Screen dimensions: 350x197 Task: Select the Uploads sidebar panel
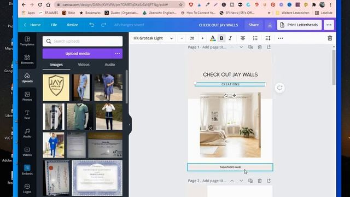pos(27,78)
